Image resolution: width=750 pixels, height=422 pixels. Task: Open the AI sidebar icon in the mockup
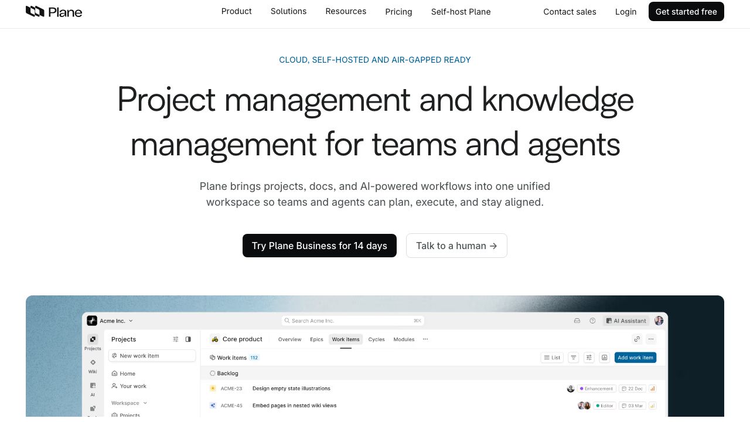click(x=93, y=386)
